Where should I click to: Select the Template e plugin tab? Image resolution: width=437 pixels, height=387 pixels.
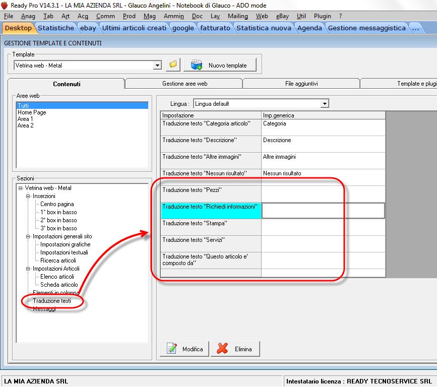[x=399, y=84]
